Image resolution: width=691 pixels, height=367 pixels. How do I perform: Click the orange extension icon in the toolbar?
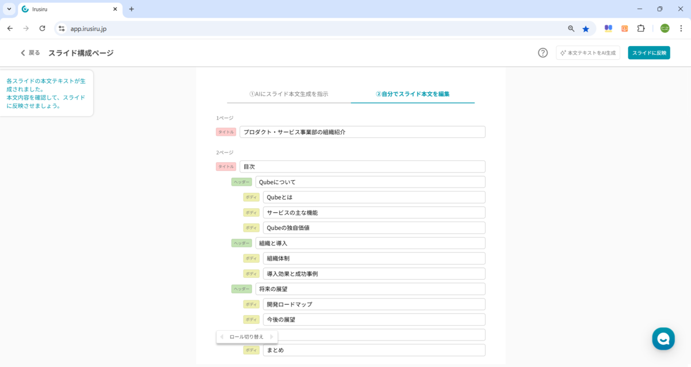[x=625, y=28]
